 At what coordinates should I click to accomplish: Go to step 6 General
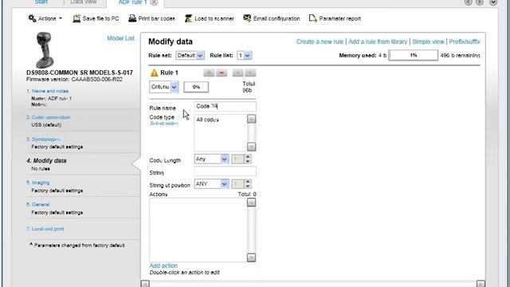pyautogui.click(x=38, y=204)
